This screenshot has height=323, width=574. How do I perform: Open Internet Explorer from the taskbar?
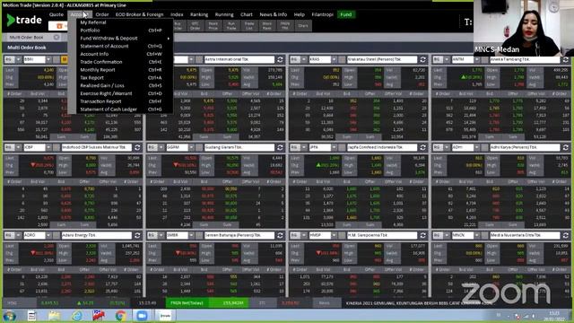(x=77, y=315)
